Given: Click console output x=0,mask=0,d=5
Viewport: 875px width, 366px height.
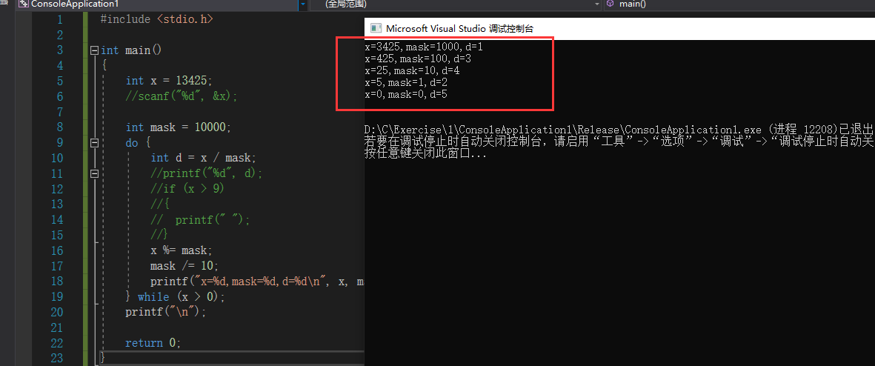Looking at the screenshot, I should pos(406,95).
